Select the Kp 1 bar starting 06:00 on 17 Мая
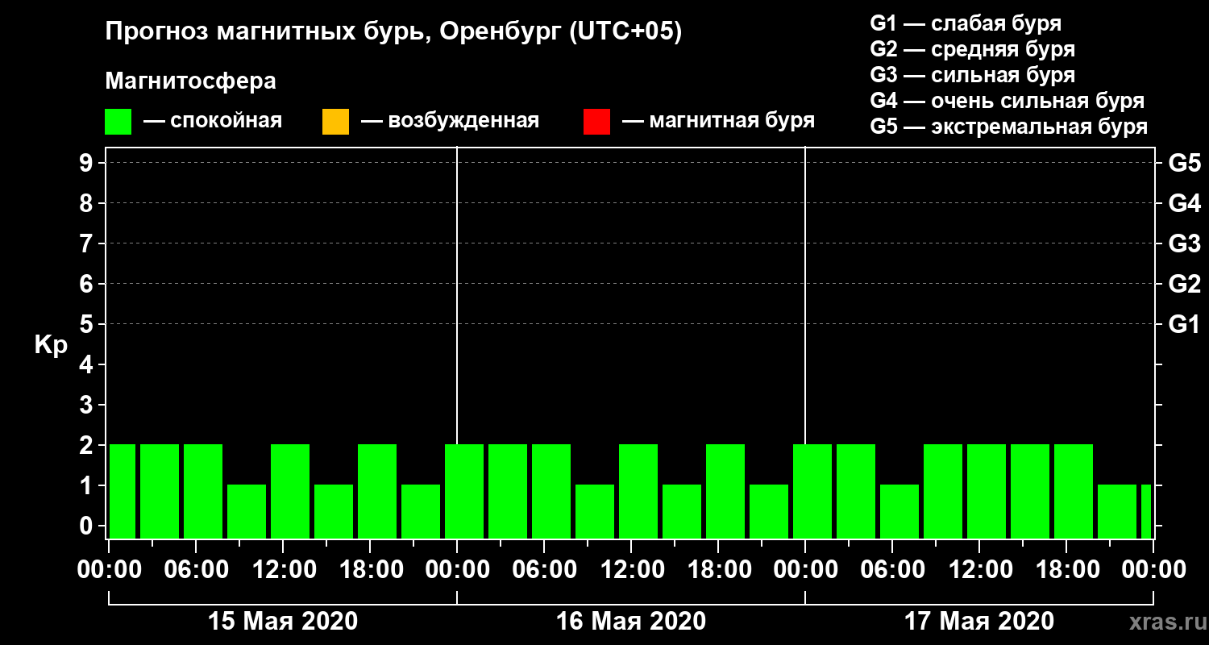Screen dimensions: 1209x645 tap(899, 512)
